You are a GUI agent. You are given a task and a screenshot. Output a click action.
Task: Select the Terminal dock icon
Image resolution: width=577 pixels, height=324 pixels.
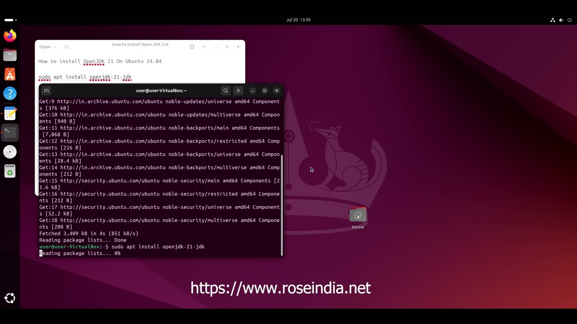(10, 132)
